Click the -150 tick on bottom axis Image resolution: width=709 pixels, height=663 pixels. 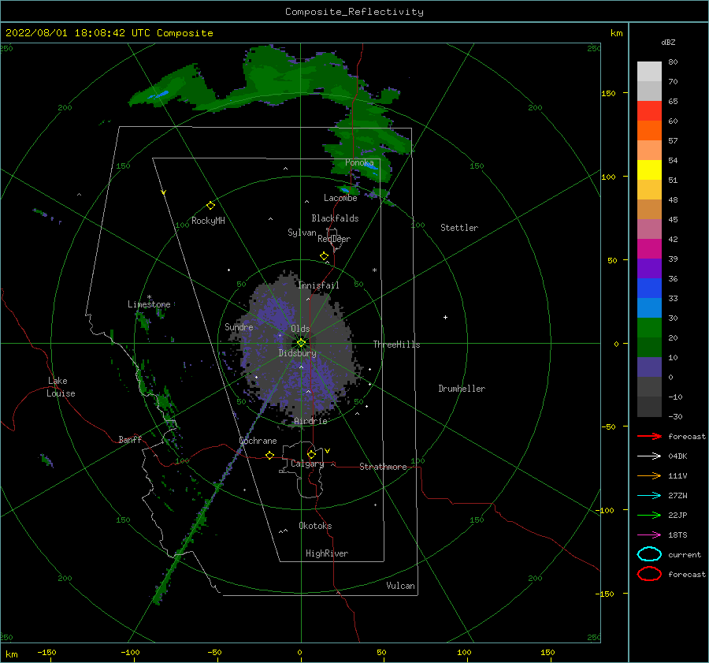click(46, 652)
